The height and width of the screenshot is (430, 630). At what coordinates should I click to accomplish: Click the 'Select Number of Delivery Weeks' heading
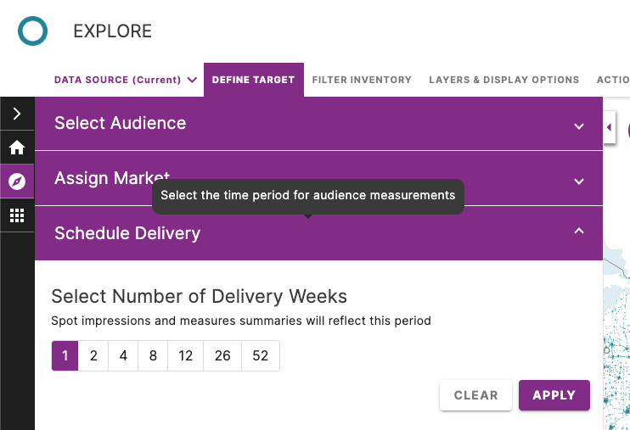coord(199,297)
